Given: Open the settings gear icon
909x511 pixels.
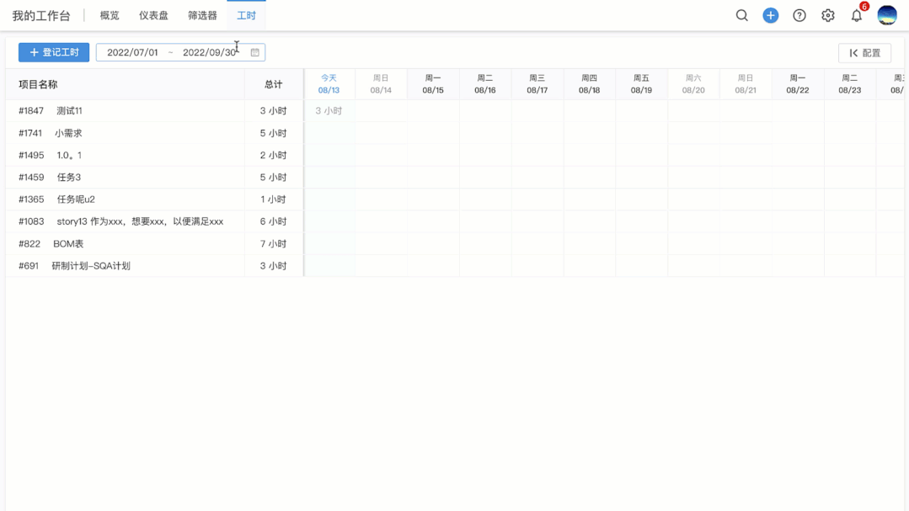Looking at the screenshot, I should tap(828, 15).
